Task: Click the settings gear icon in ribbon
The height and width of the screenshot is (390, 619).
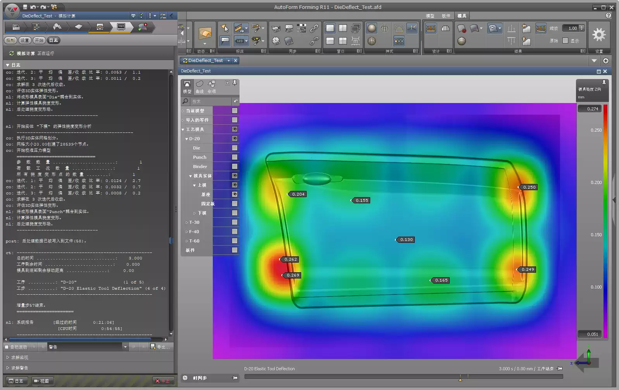Action: (599, 35)
